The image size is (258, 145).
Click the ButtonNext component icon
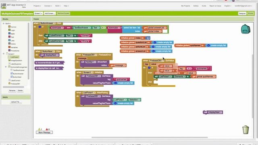pos(12,77)
